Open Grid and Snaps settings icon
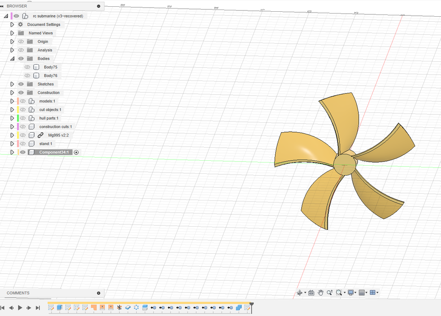 pyautogui.click(x=362, y=293)
